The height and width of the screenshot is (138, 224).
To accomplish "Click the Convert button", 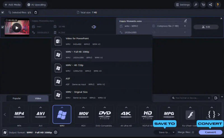I will (x=211, y=132).
